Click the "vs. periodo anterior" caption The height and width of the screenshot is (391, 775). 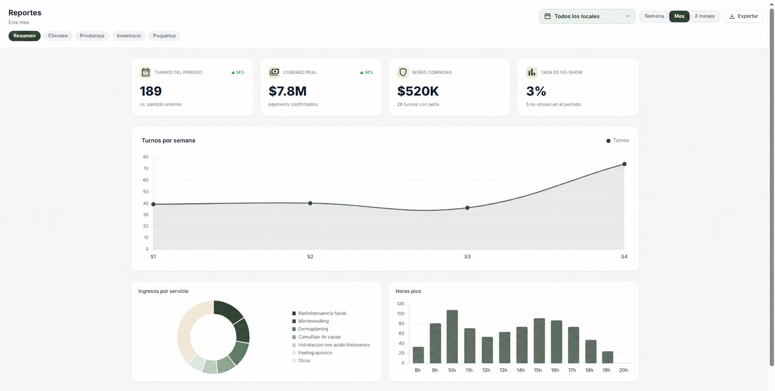click(161, 104)
